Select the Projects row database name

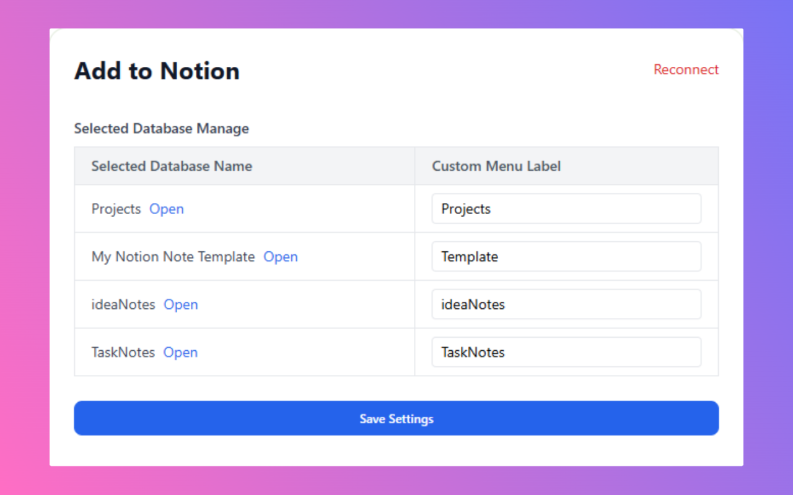116,209
